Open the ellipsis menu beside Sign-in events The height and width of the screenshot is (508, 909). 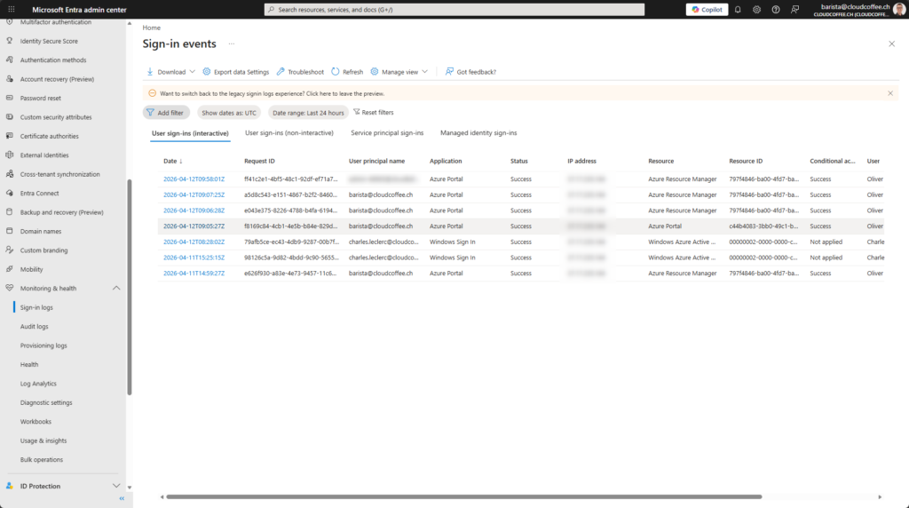[x=232, y=44]
